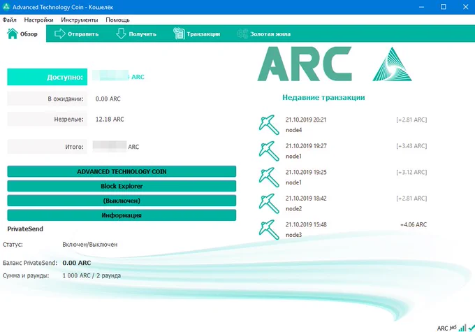
Task: Switch to the Получить tab
Action: [136, 34]
